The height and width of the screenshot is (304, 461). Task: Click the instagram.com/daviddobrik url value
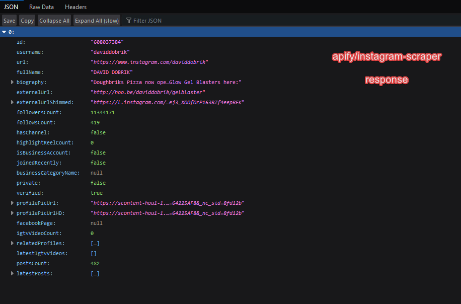click(149, 62)
